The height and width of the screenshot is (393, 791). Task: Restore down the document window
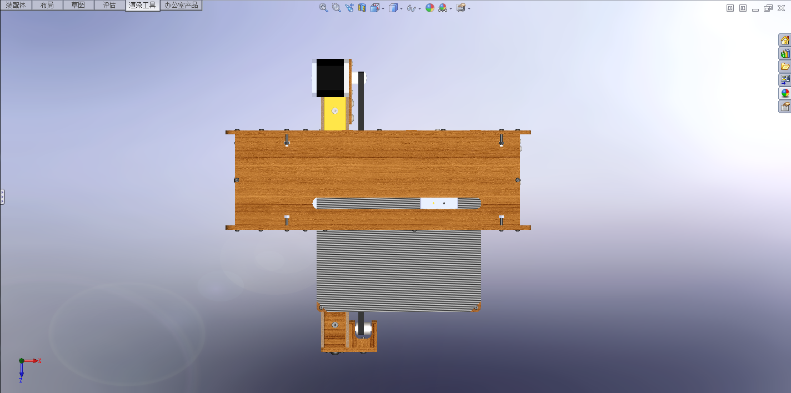pyautogui.click(x=768, y=8)
